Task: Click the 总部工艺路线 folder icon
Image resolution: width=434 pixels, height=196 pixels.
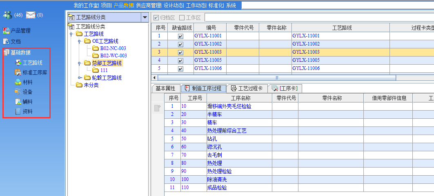Action: point(87,63)
